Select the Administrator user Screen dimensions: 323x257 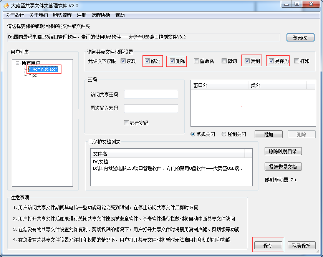45,69
